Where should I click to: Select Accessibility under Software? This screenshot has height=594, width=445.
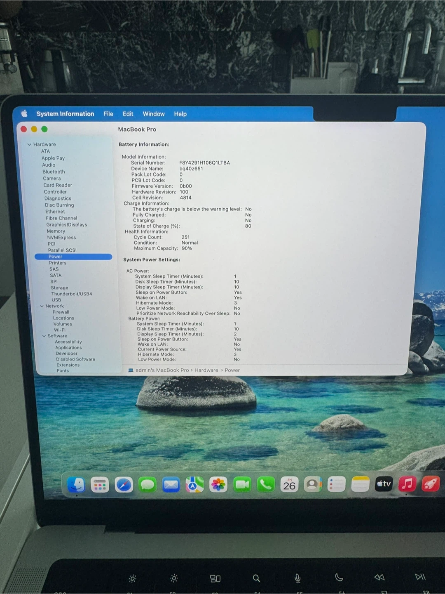pos(68,342)
